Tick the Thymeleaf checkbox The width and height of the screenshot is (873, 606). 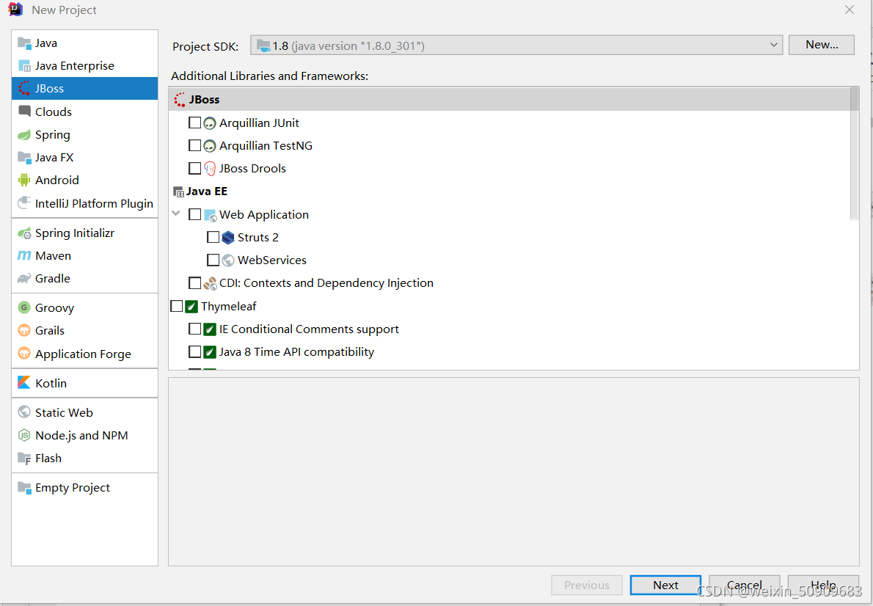coord(177,306)
